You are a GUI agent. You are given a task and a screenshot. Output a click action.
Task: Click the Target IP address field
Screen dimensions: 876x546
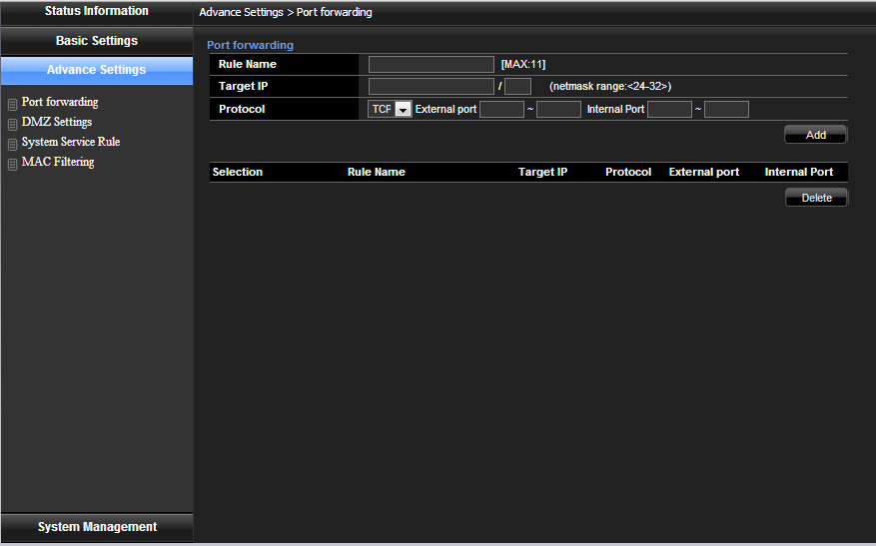tap(431, 87)
